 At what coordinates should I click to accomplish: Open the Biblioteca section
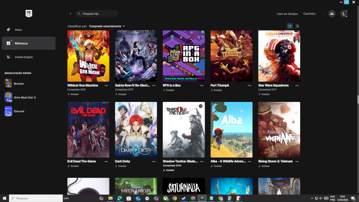(29, 43)
